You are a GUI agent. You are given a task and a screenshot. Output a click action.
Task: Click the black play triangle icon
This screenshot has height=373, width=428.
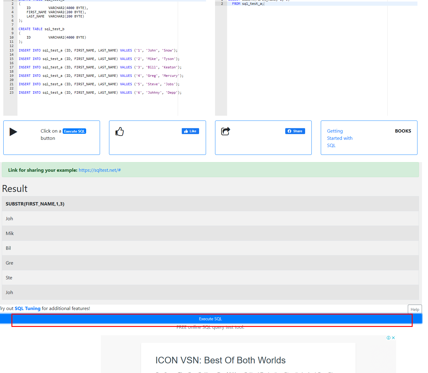pos(13,132)
